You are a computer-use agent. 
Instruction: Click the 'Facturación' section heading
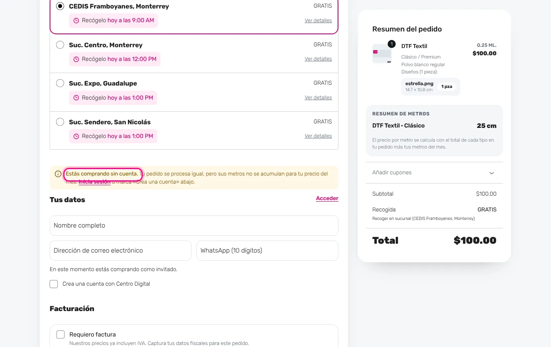pyautogui.click(x=72, y=309)
